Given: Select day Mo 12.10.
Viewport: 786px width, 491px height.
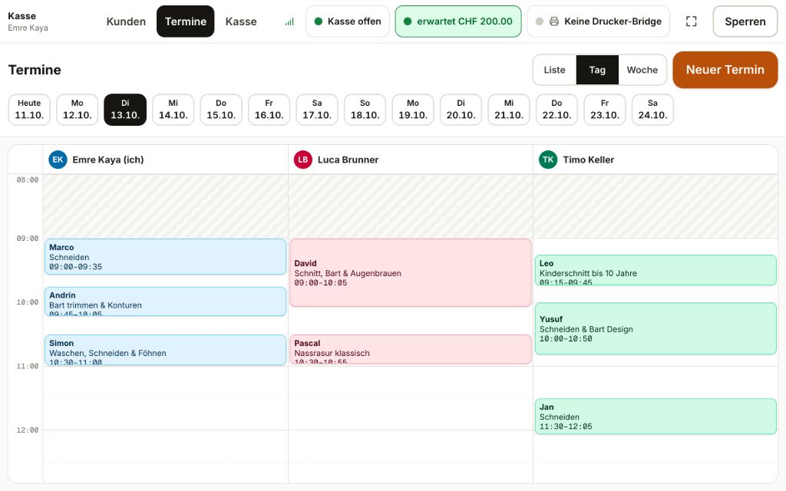Looking at the screenshot, I should click(78, 109).
